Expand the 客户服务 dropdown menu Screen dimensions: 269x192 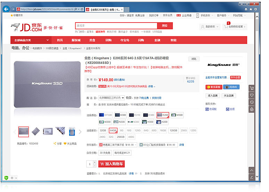coord(223,15)
